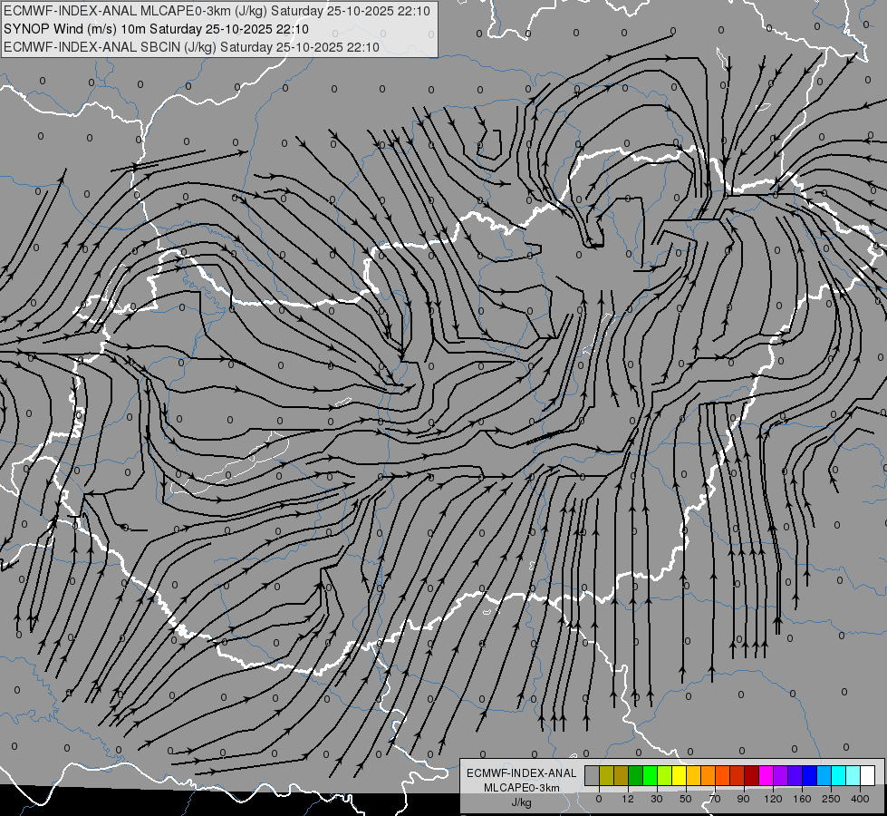Viewport: 887px width, 816px height.
Task: Select the dark green legend swatch
Action: click(636, 775)
